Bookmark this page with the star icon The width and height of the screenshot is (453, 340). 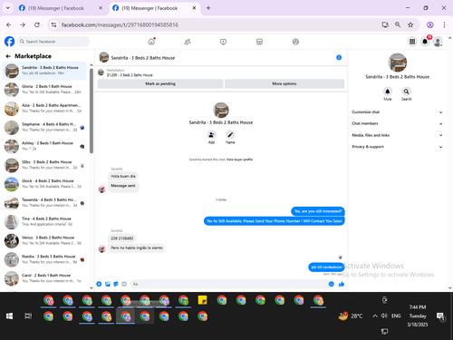(x=410, y=24)
